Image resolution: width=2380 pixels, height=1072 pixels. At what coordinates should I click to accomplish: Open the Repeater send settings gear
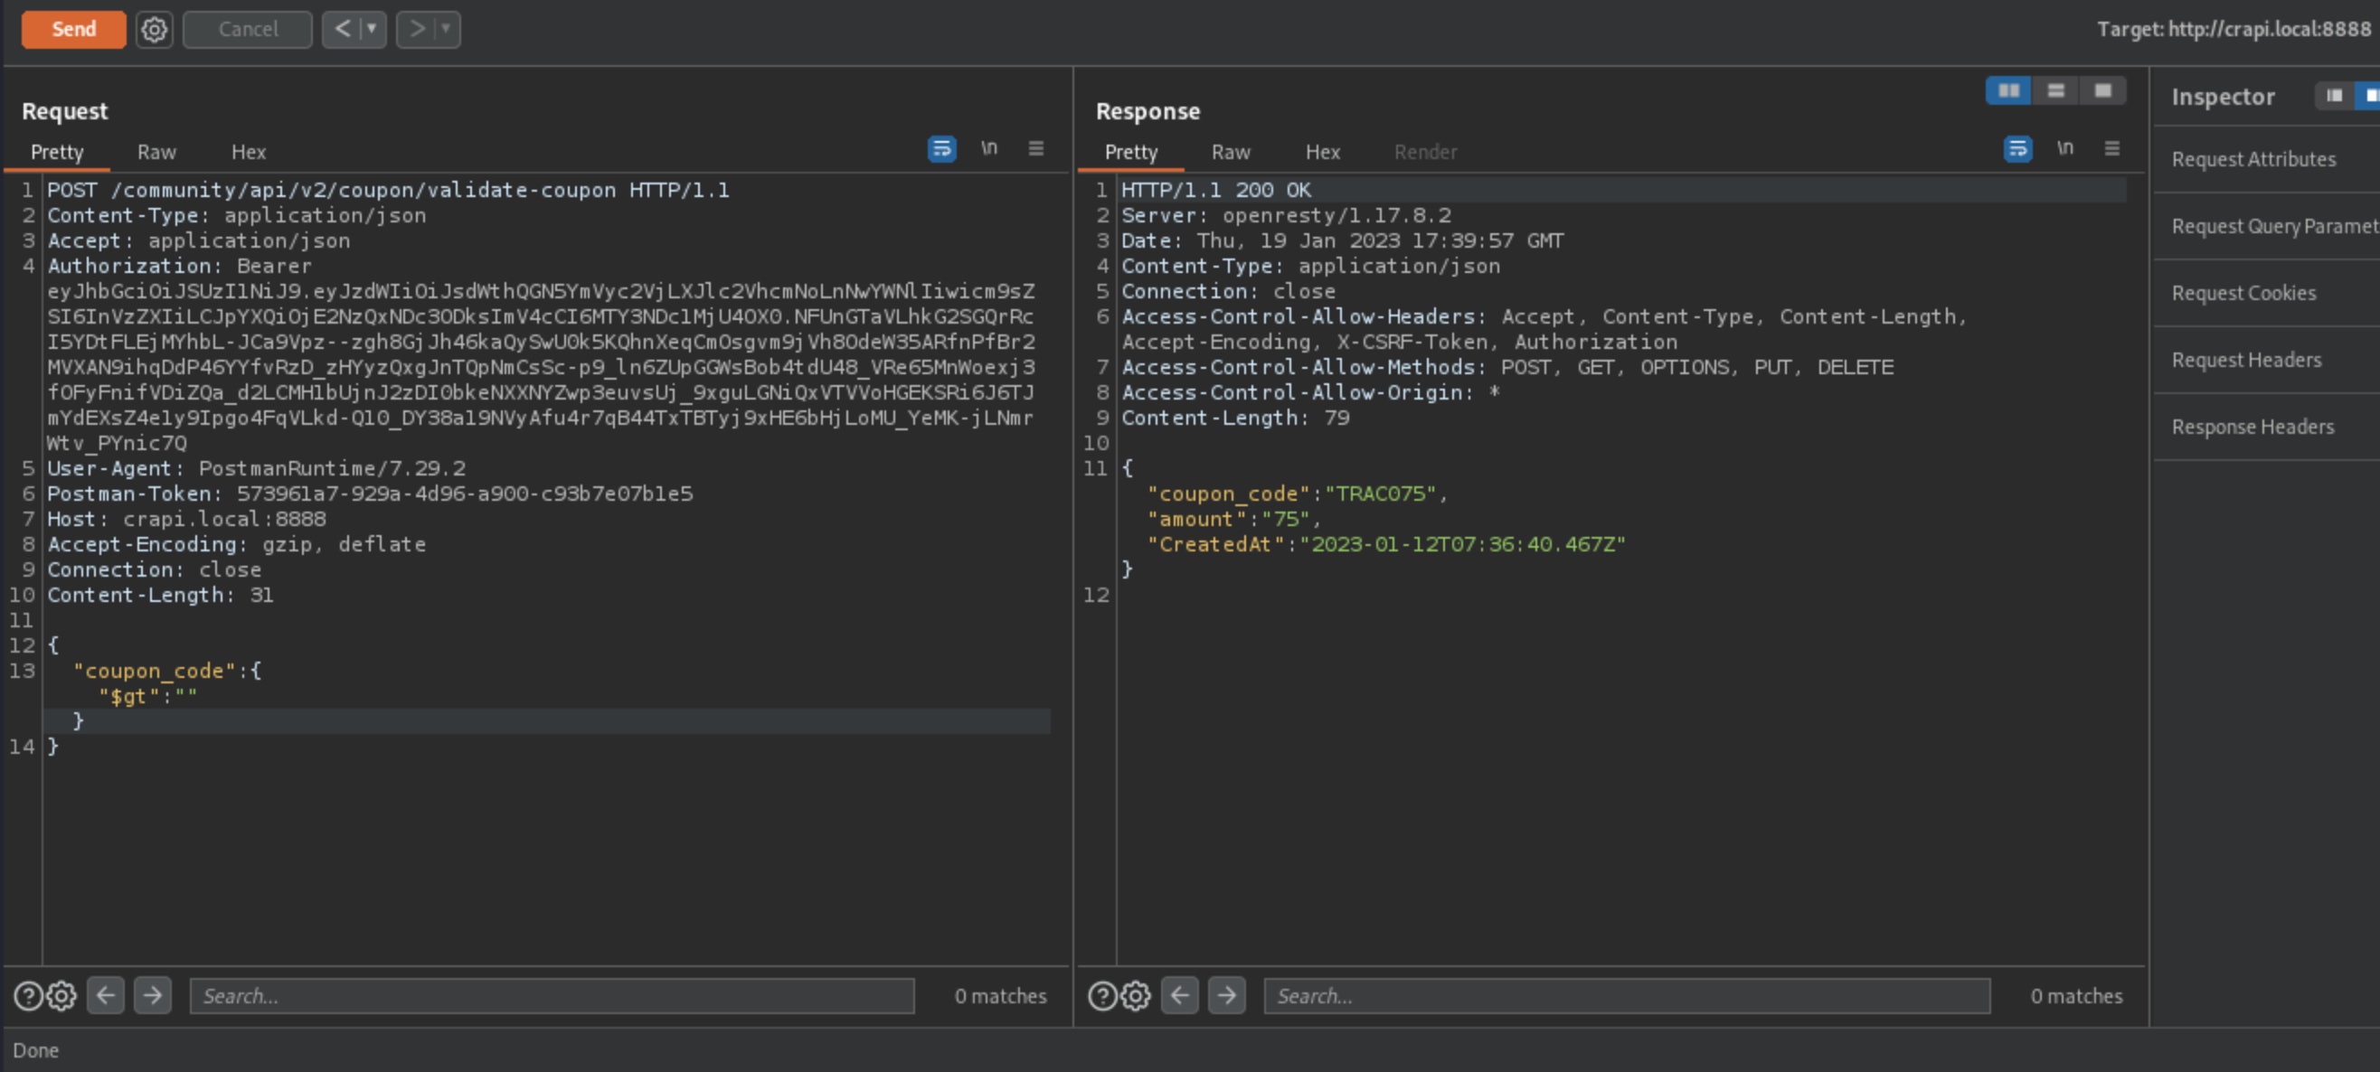point(155,30)
